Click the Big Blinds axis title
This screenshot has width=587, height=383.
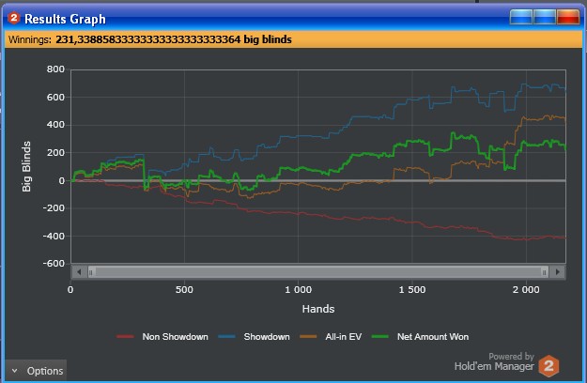(26, 166)
